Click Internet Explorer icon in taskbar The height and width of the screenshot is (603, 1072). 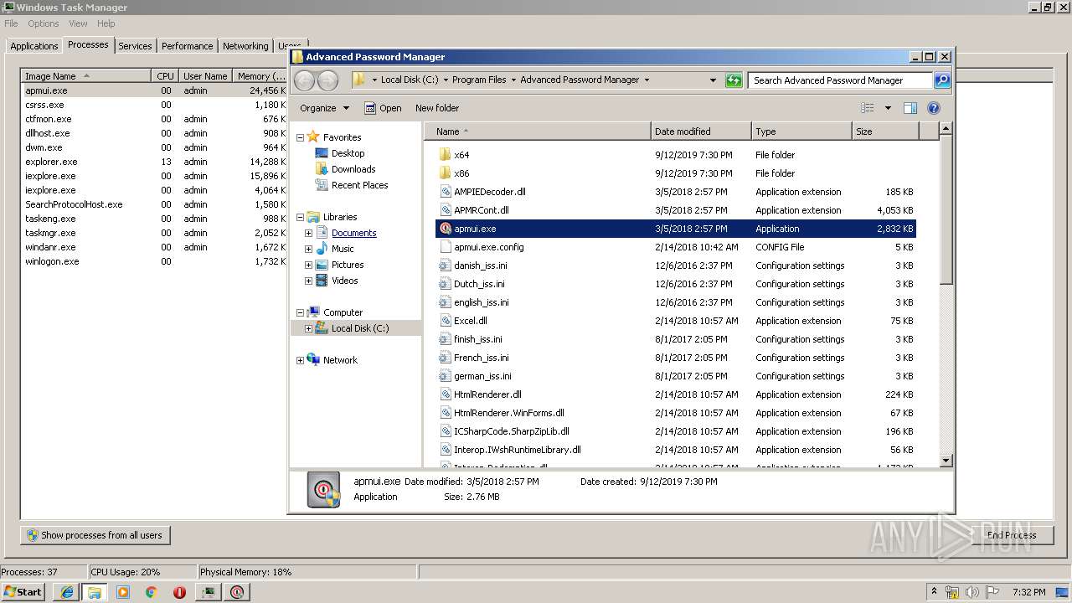pos(67,591)
